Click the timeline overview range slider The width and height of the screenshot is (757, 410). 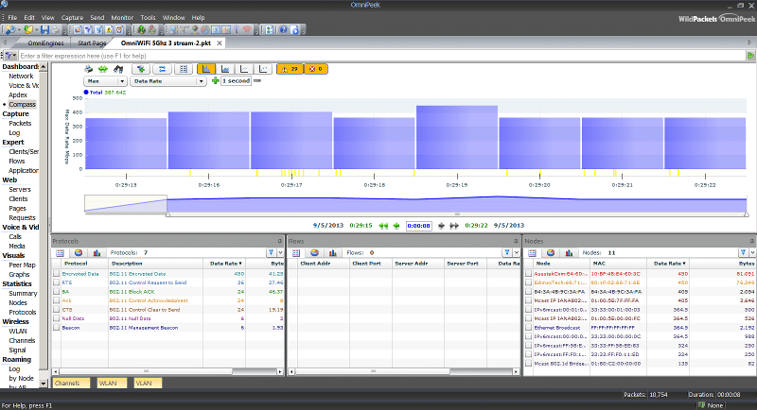457,214
